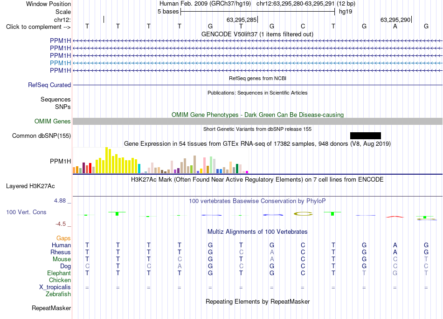Viewport: 443px width, 319px height.
Task: Select the Scale track label
Action: pos(63,12)
